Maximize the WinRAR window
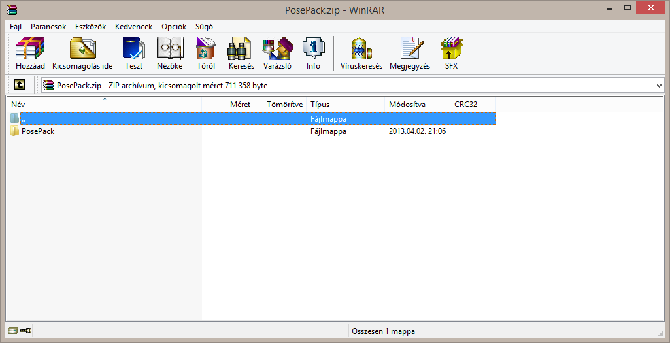Image resolution: width=670 pixels, height=343 pixels. pos(628,7)
